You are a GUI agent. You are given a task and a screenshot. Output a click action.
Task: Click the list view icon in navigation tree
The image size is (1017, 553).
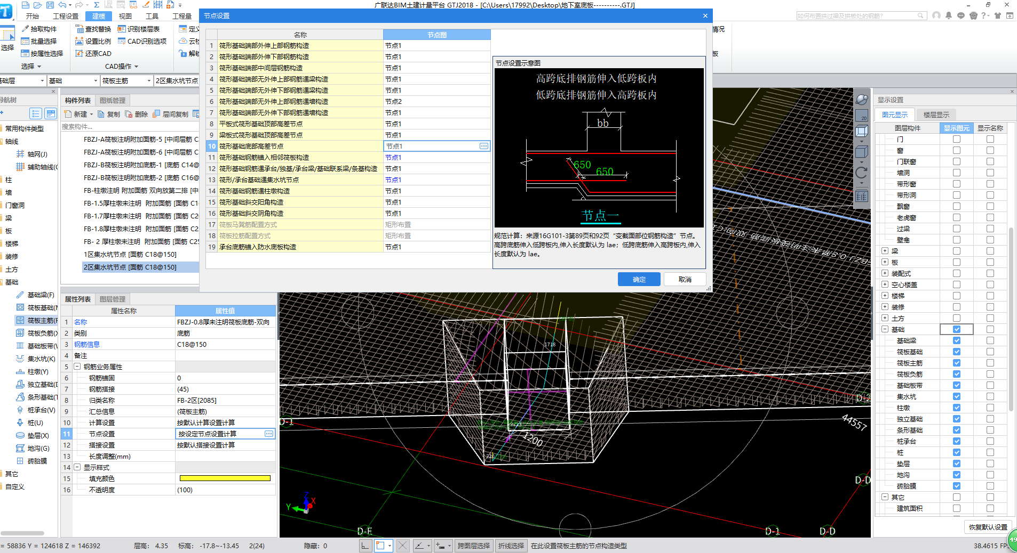36,113
